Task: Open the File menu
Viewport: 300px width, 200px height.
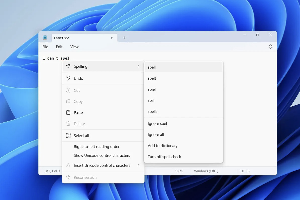Action: tap(45, 47)
